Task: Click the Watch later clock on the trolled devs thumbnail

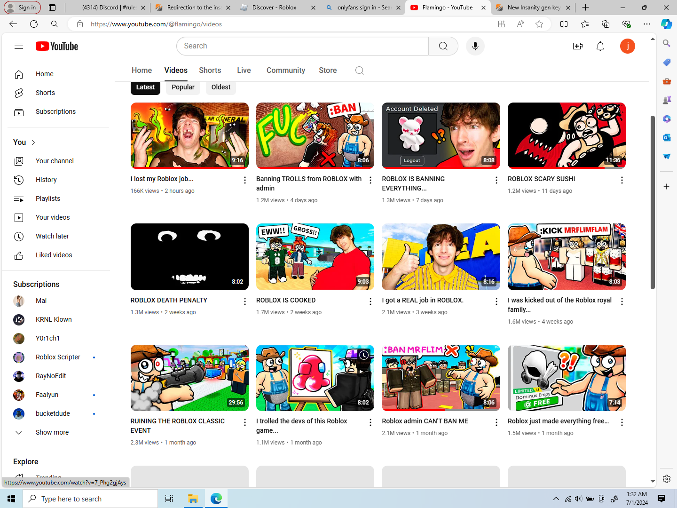Action: tap(364, 356)
